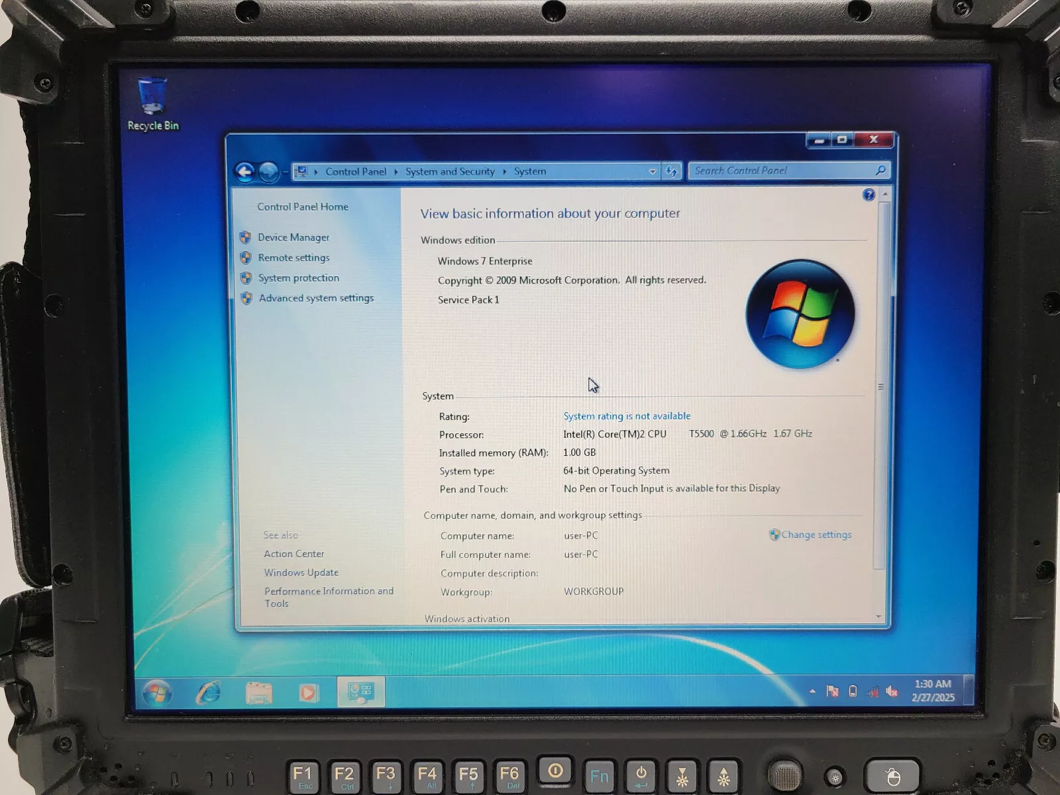Open the Recycle Bin desktop icon
The height and width of the screenshot is (795, 1060).
coord(153,105)
